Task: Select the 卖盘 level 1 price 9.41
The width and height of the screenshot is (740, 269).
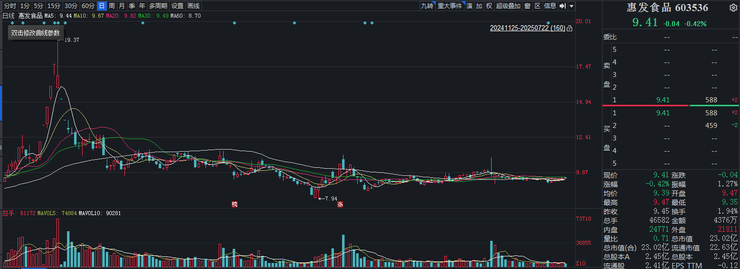Action: [x=662, y=100]
